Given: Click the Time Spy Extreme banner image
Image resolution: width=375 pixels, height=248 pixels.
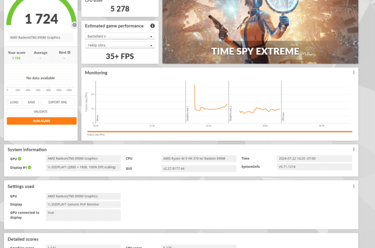Looking at the screenshot, I should (260, 32).
